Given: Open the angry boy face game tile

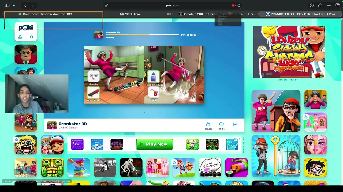Looking at the screenshot, I should [x=315, y=167].
